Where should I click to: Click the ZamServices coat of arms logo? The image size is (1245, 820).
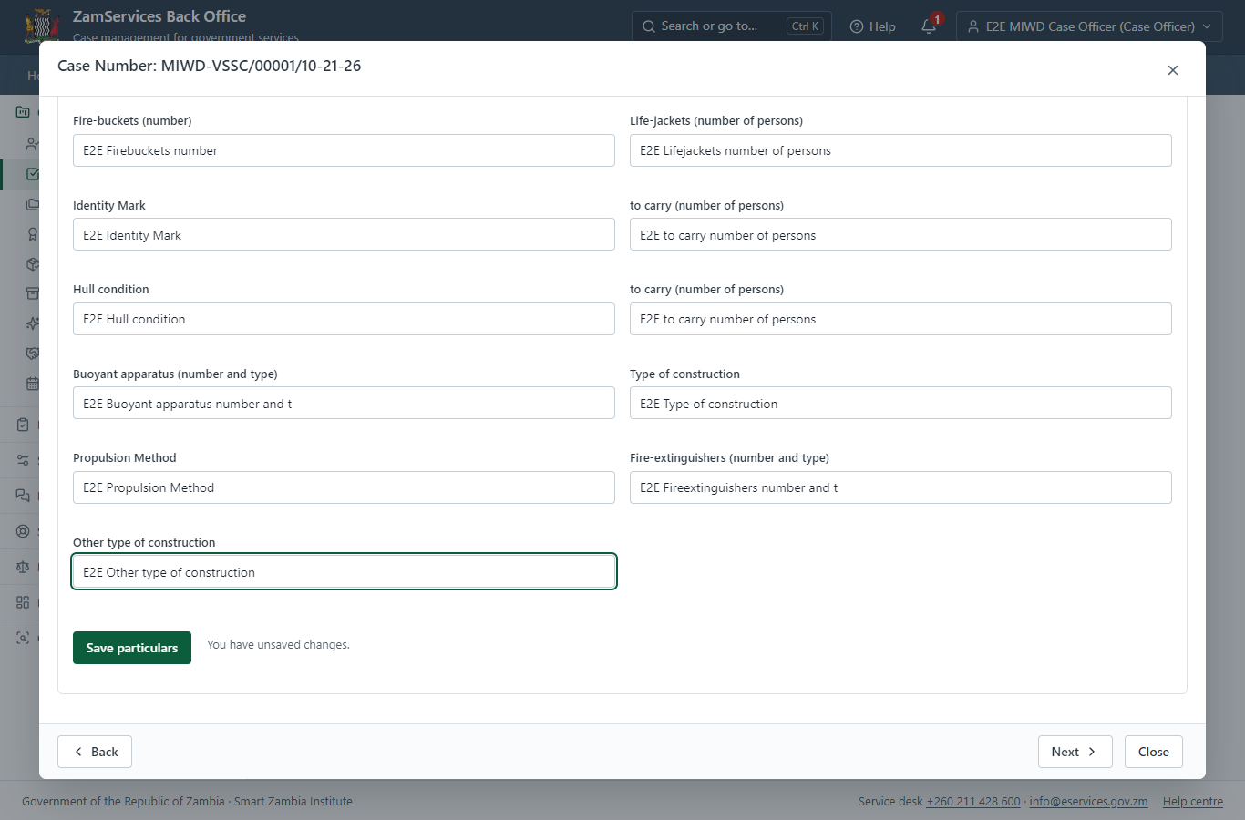click(42, 26)
